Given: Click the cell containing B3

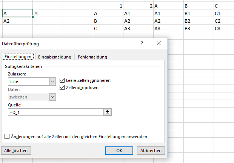Looking at the screenshot, I should click(198, 28).
